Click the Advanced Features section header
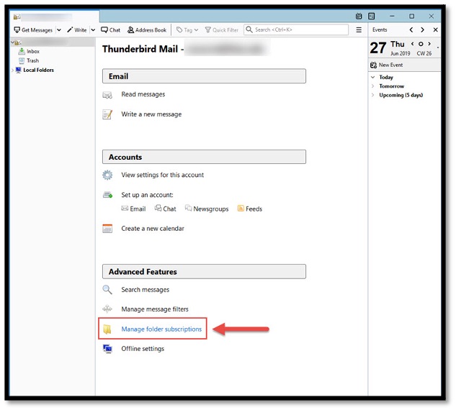 [204, 271]
